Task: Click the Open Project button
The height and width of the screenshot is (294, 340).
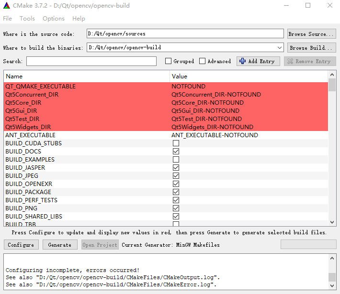Action: pos(100,245)
